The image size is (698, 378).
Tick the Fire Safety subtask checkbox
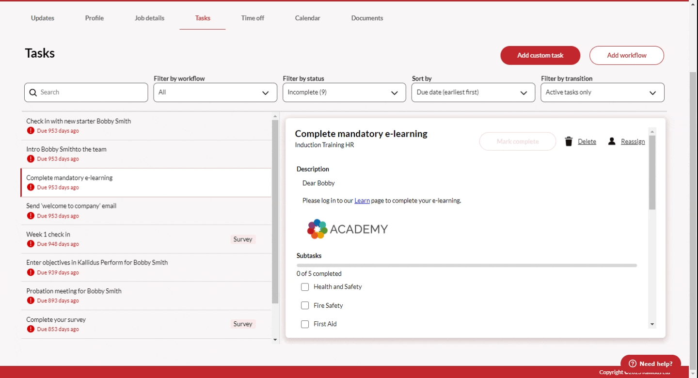tap(305, 305)
